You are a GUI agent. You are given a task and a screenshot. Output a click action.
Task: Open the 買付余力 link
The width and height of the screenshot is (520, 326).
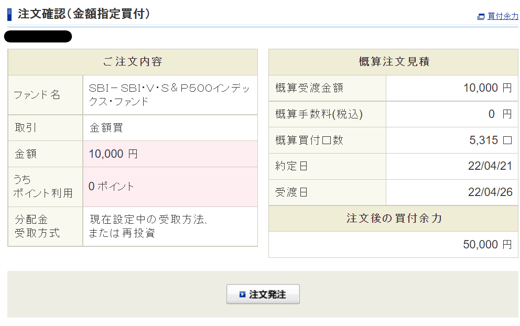(503, 16)
